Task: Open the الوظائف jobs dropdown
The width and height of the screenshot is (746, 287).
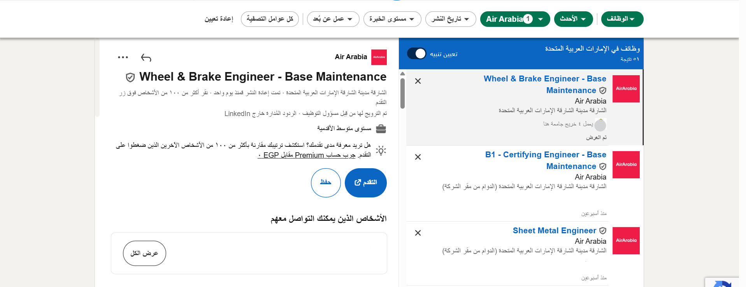Action: [x=622, y=19]
